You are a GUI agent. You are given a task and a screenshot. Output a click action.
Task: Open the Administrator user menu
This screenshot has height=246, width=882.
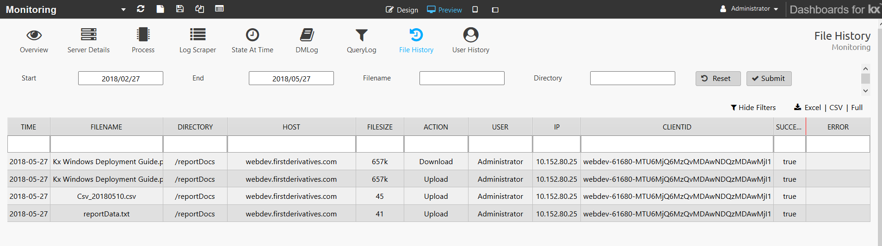coord(749,9)
